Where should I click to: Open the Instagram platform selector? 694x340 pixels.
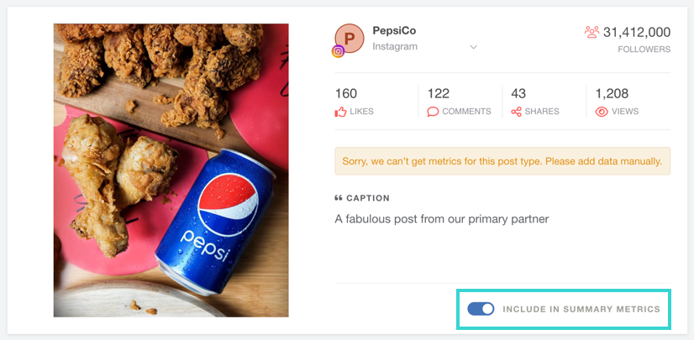(x=395, y=47)
